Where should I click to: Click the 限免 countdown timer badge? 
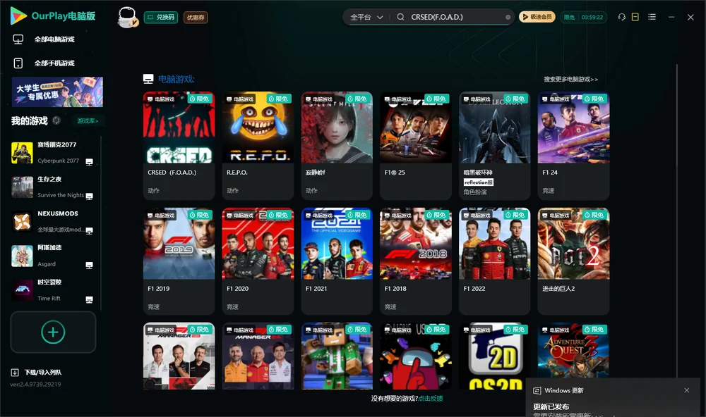click(x=583, y=17)
